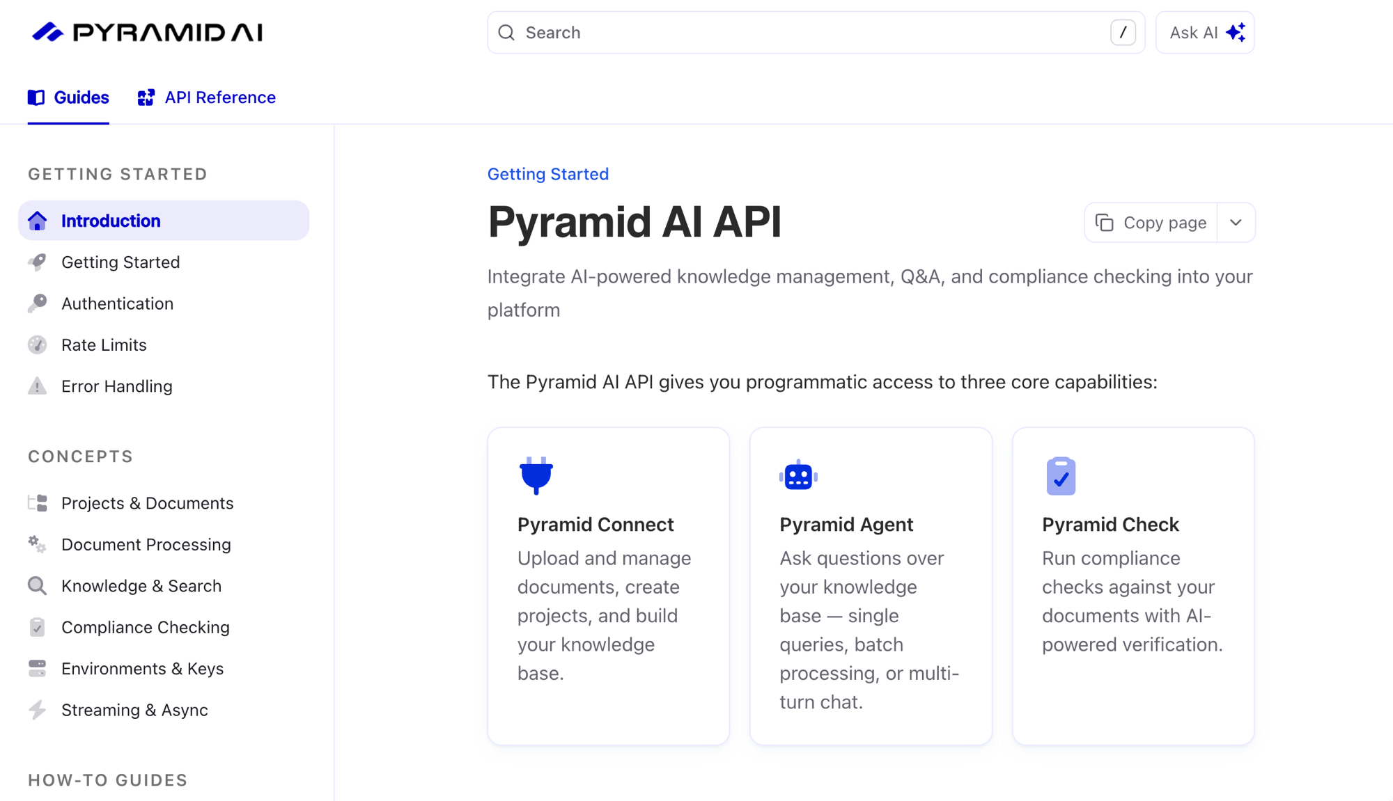Click the Rate Limits gauge icon
This screenshot has width=1393, height=801.
click(38, 344)
